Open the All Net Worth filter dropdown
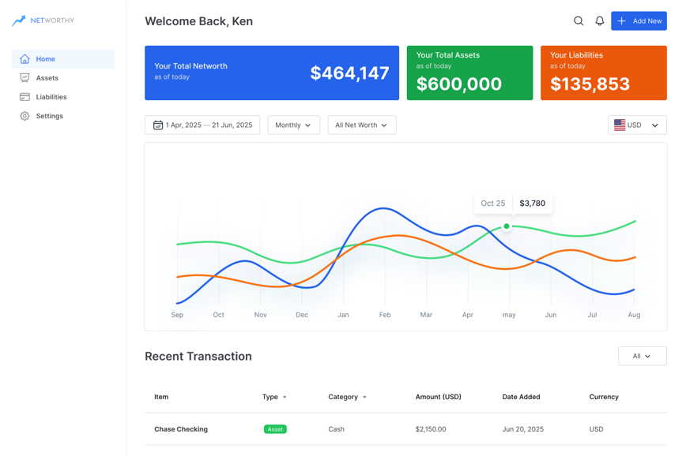This screenshot has width=686, height=456. (361, 125)
